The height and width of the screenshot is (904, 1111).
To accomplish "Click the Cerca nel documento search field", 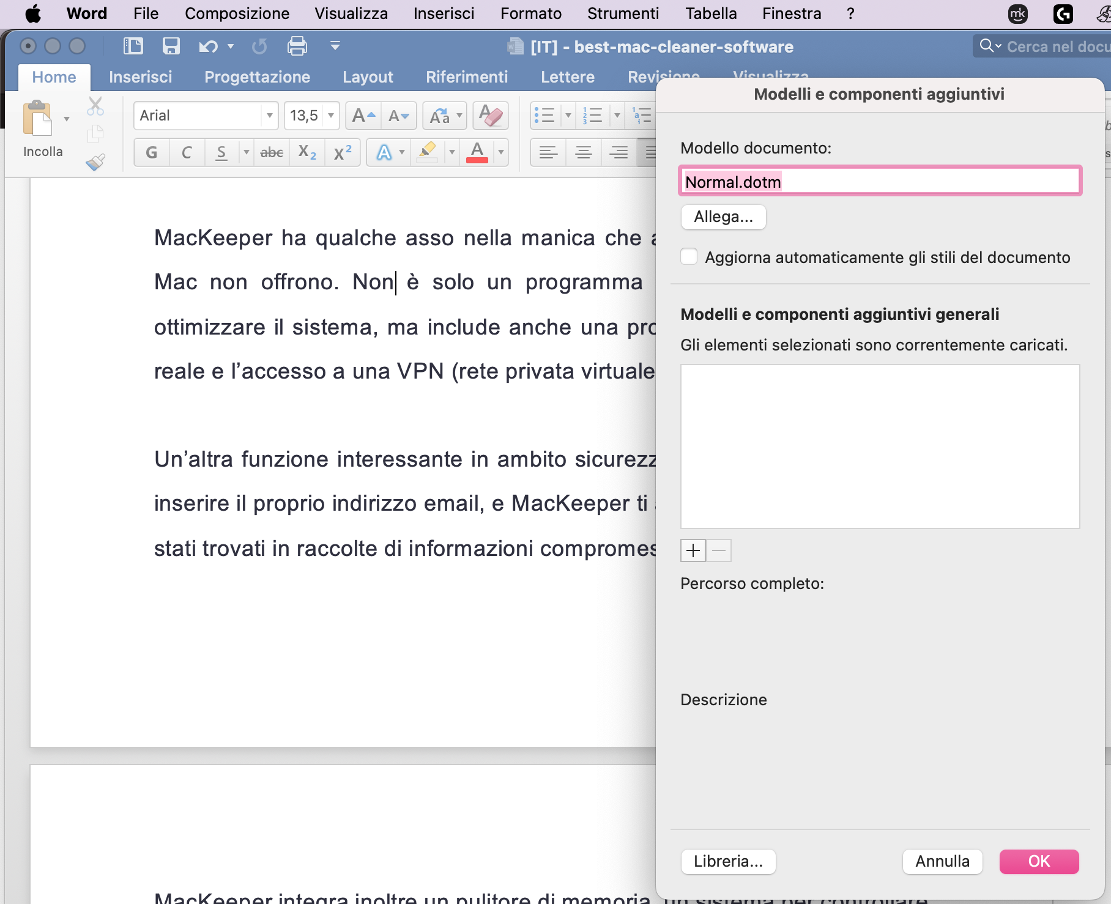I will [x=1042, y=46].
